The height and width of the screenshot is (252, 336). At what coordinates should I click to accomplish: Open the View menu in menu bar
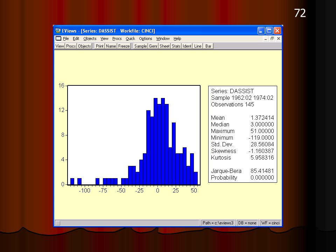104,38
